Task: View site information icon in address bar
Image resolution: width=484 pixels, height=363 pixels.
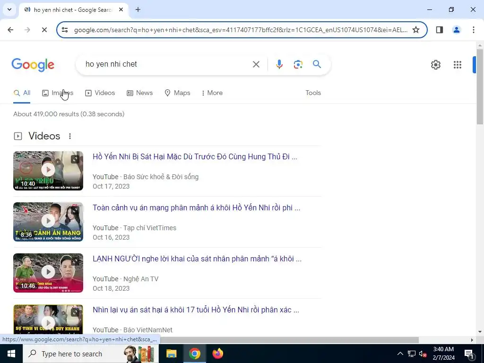Action: pyautogui.click(x=65, y=30)
